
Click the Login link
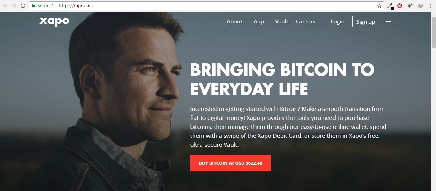[x=337, y=21]
